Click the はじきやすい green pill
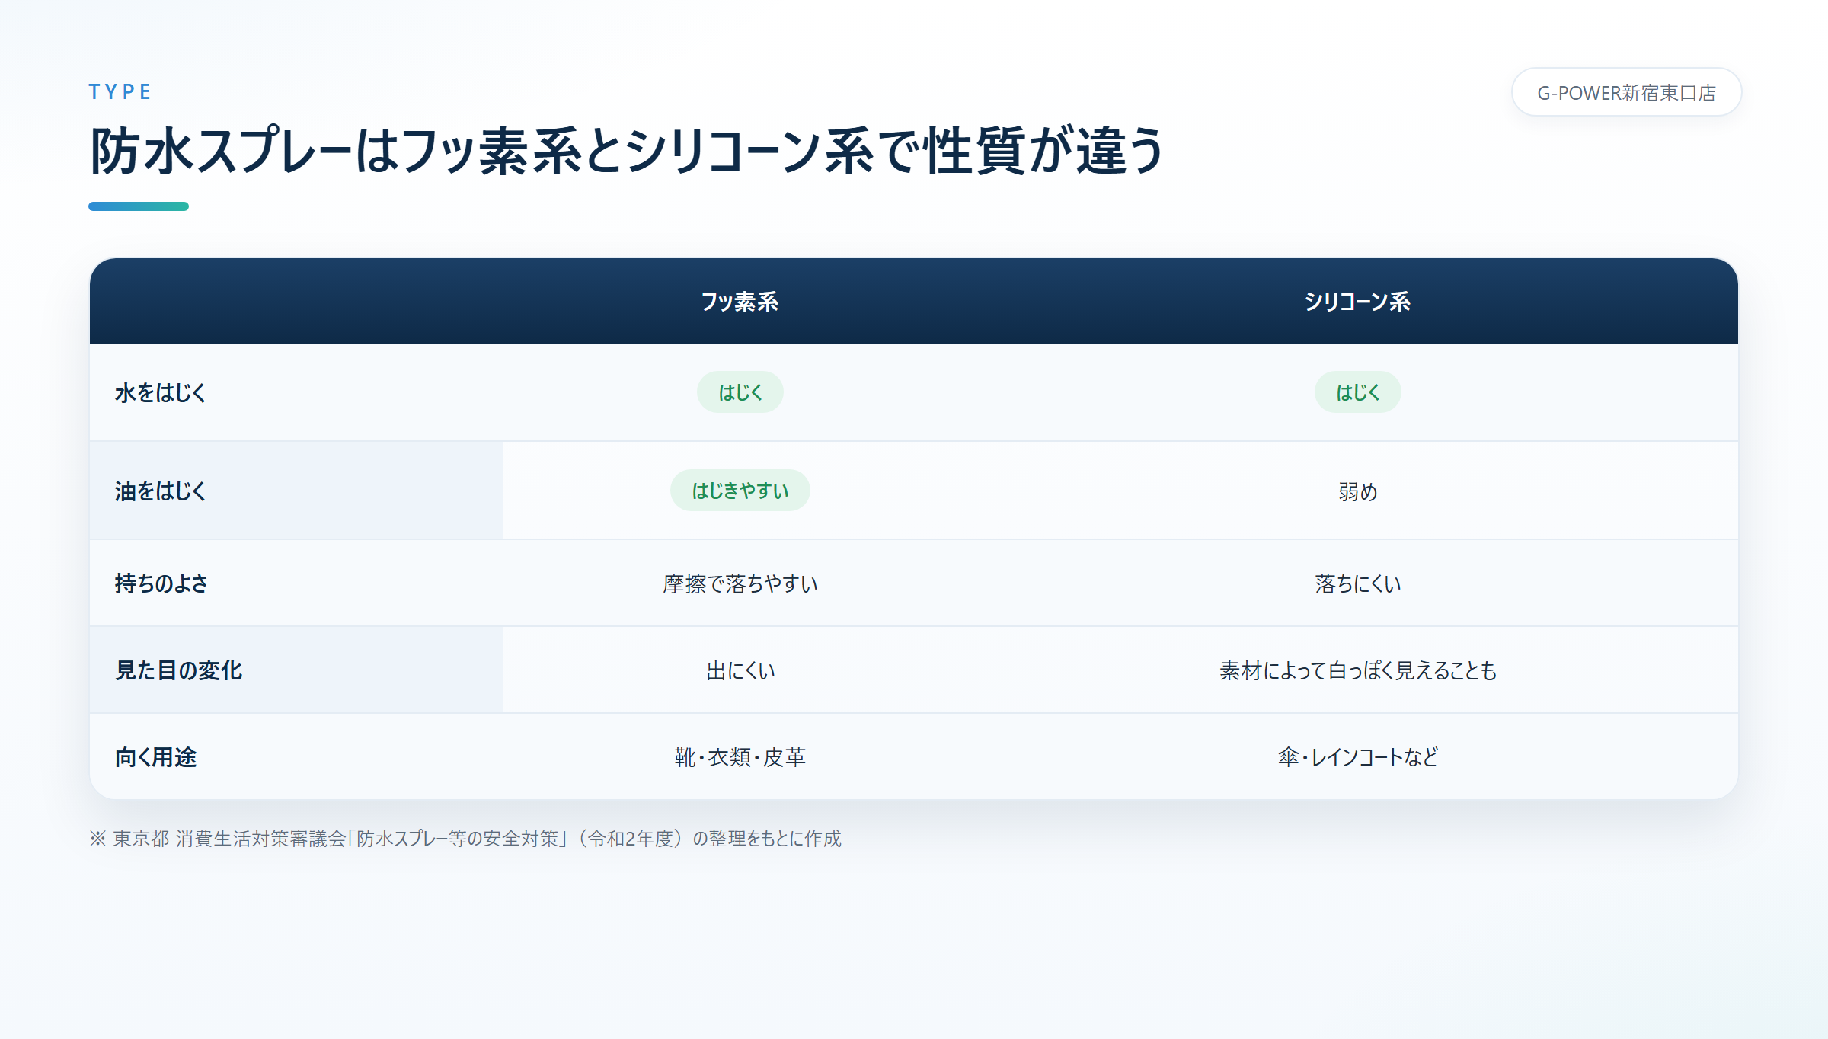Screen dimensions: 1828x1039 point(740,491)
